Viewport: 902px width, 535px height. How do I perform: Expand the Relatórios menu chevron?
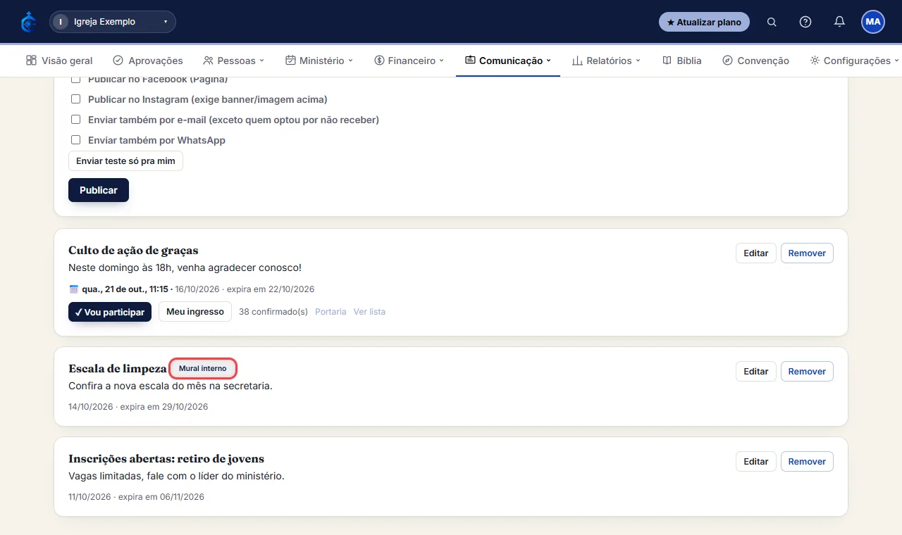pyautogui.click(x=638, y=61)
